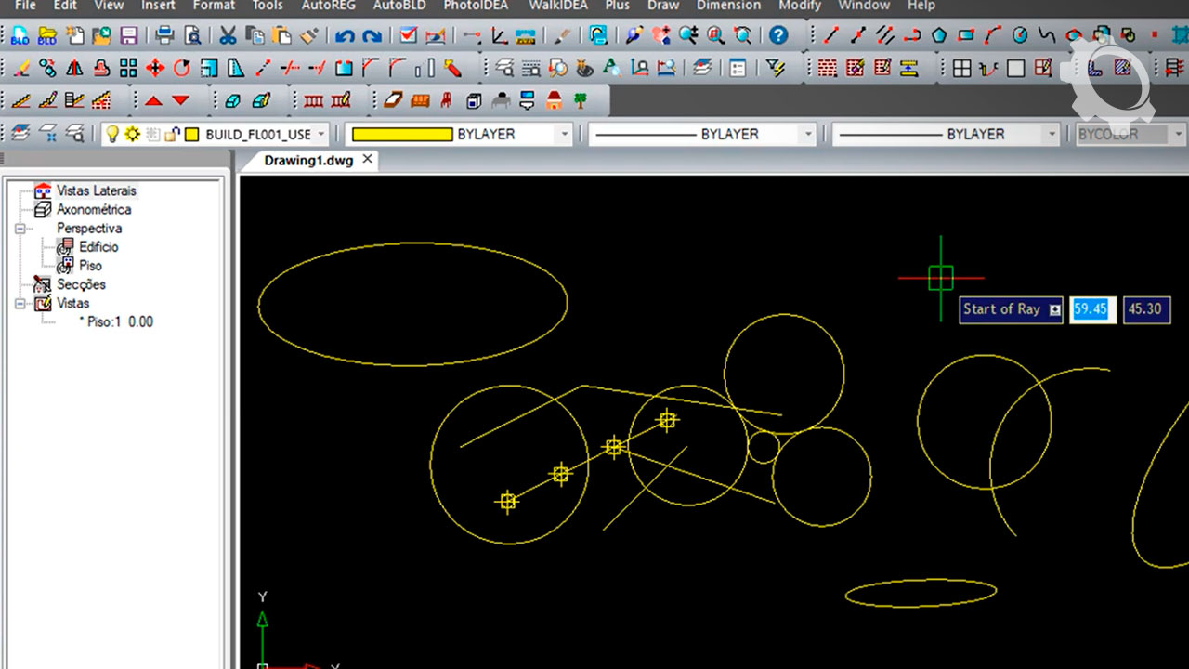Click the red up arrow icon
The width and height of the screenshot is (1189, 669).
(x=153, y=100)
